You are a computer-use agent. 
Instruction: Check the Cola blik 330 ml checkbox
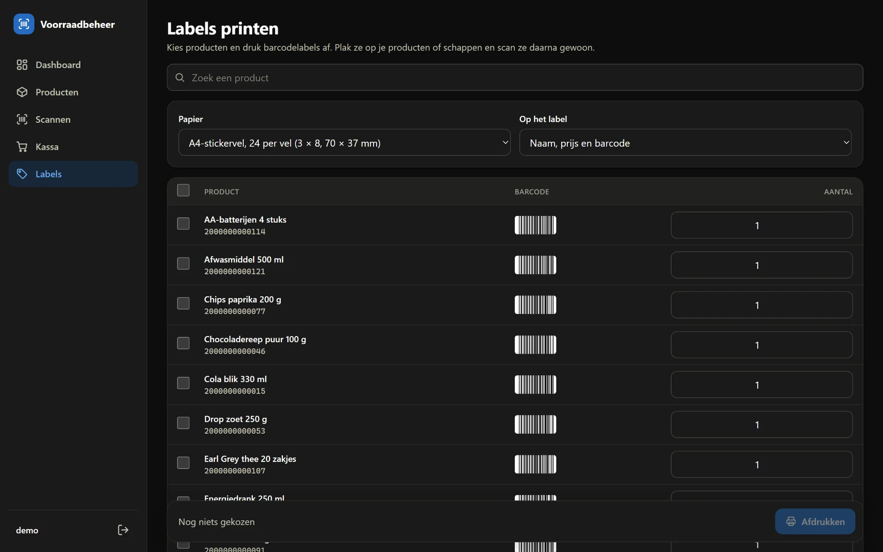coord(183,383)
